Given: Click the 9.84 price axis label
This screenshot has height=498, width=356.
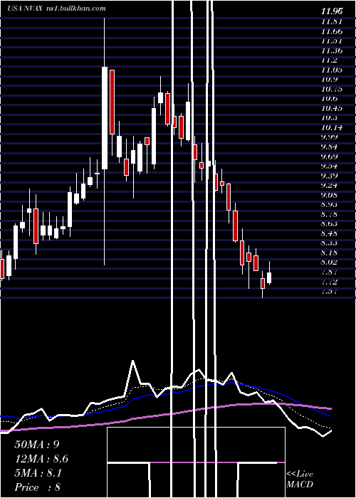Looking at the screenshot, I should pyautogui.click(x=330, y=147).
